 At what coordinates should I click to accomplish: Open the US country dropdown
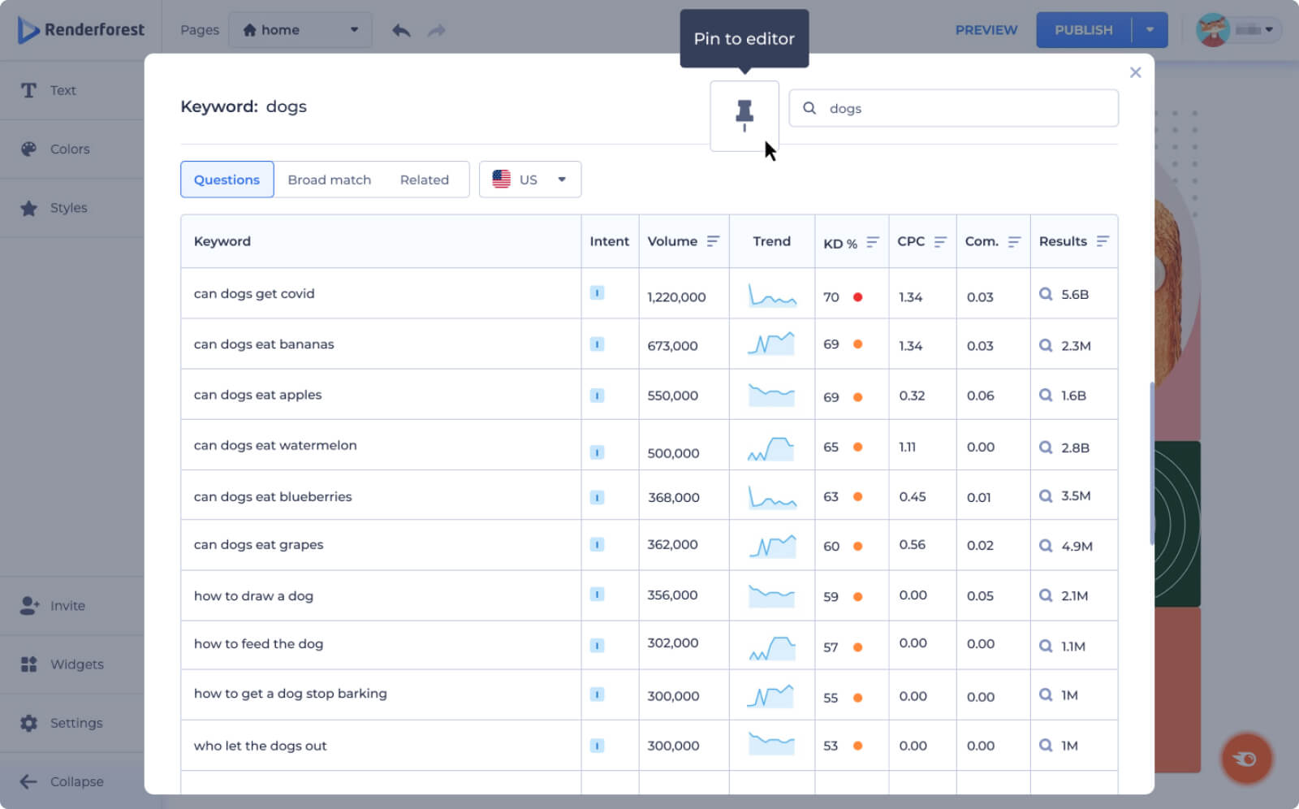pos(530,180)
